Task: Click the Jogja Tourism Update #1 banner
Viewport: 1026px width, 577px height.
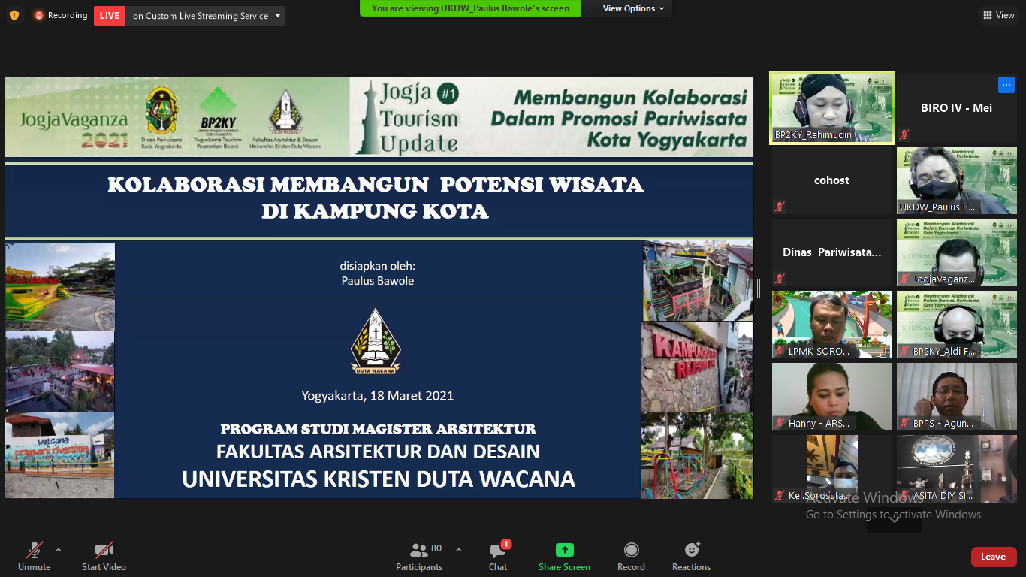Action: click(408, 117)
